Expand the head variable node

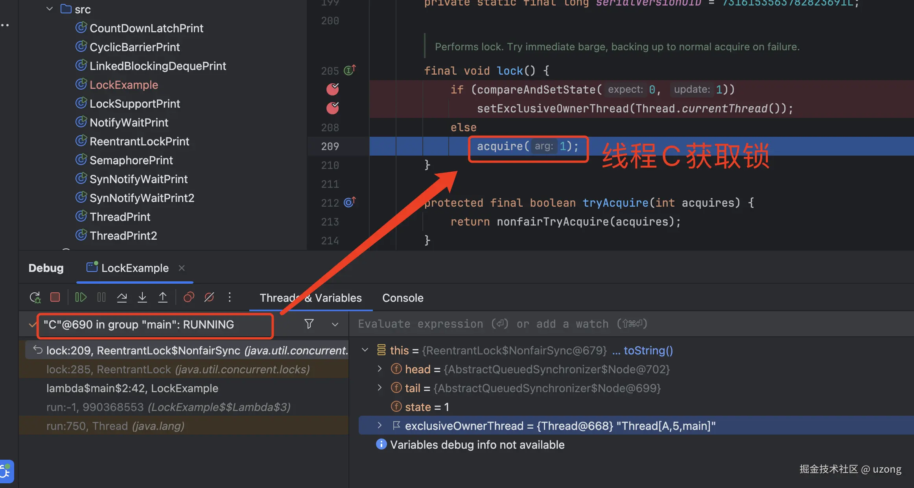click(x=380, y=369)
